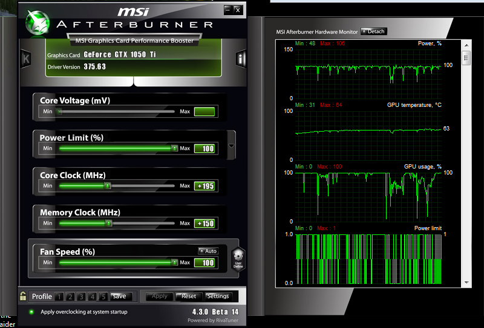
Task: Click the MSI Afterburner Hardware Monitor title
Action: point(316,32)
